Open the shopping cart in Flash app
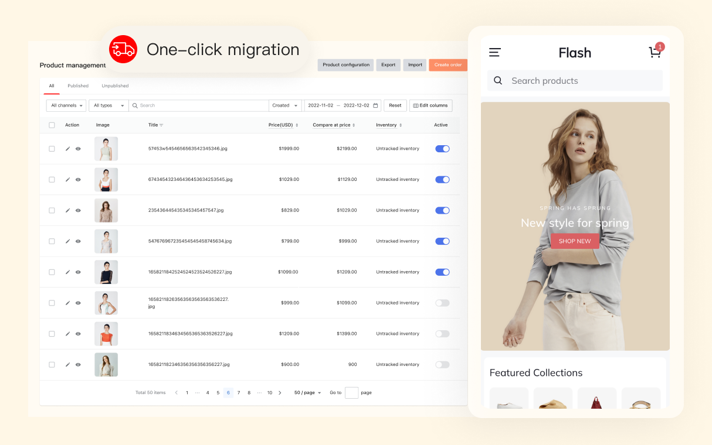712x445 pixels. [x=655, y=53]
